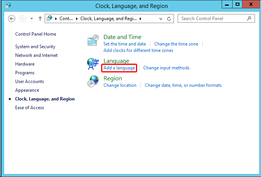Open the Language heading

point(116,61)
